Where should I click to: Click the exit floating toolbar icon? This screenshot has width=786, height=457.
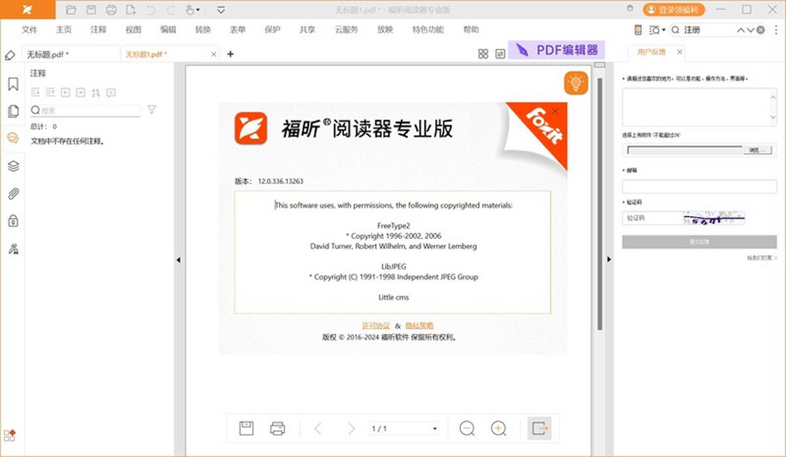click(539, 428)
